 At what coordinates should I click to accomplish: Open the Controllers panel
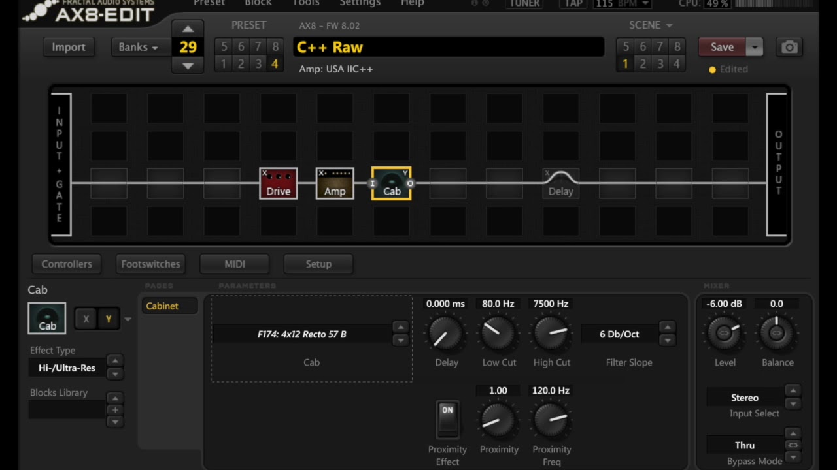pos(67,264)
